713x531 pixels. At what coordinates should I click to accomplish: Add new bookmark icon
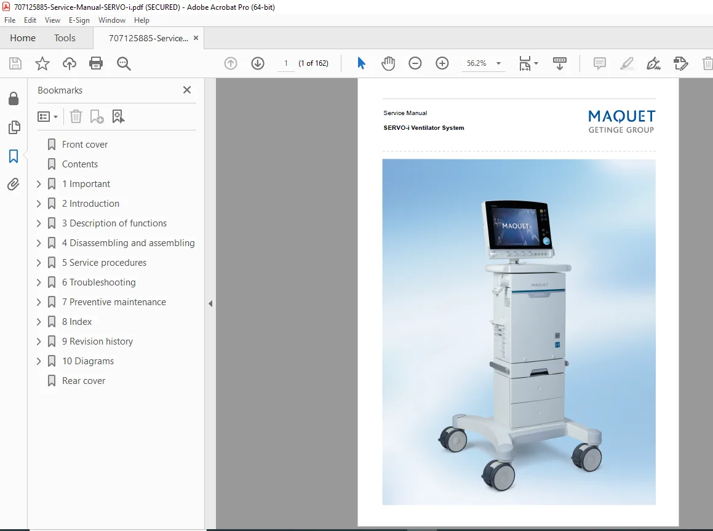[97, 117]
